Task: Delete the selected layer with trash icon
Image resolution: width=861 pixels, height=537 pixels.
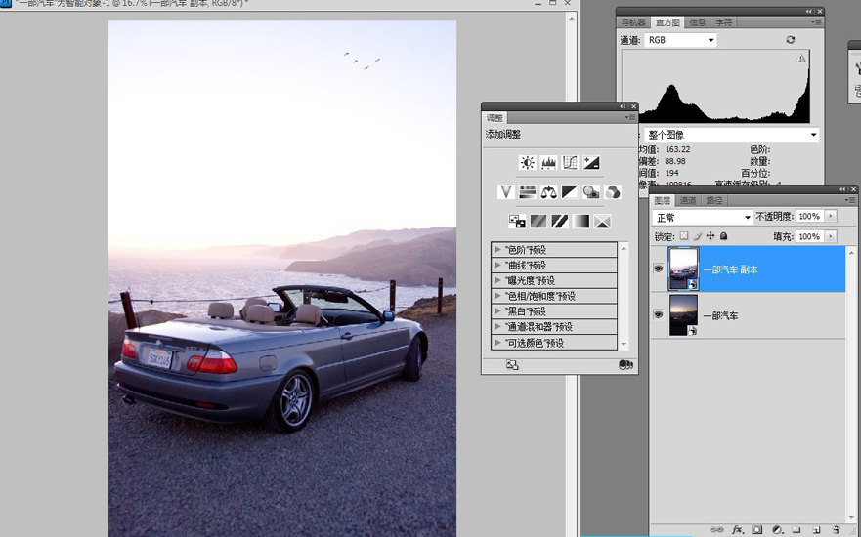Action: coord(836,529)
